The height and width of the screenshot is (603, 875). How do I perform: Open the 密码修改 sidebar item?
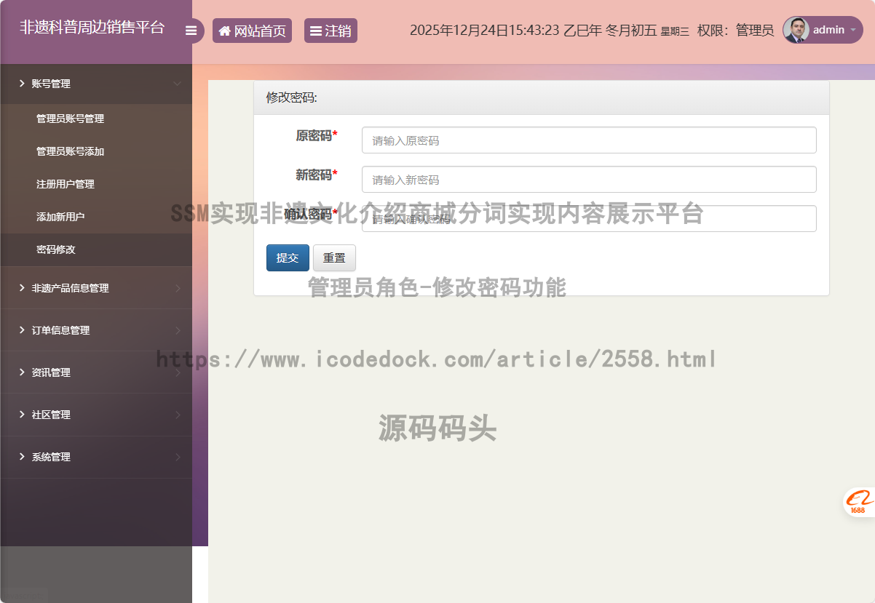[x=56, y=249]
